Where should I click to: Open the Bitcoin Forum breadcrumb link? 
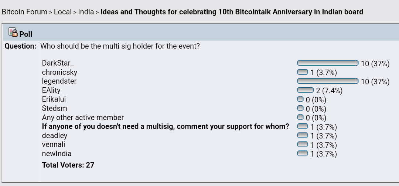pos(24,12)
